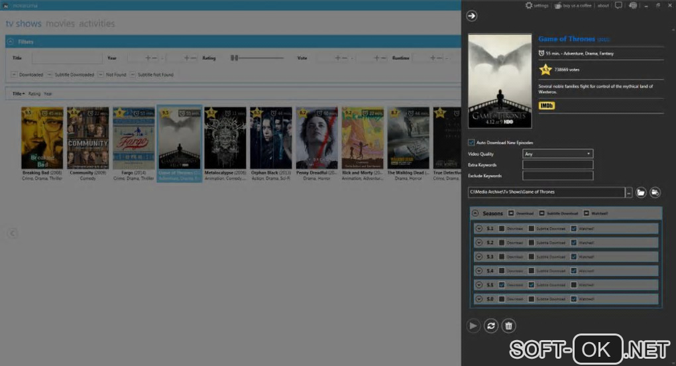The width and height of the screenshot is (676, 366).
Task: Uncheck Download for season S.5
Action: click(x=502, y=284)
